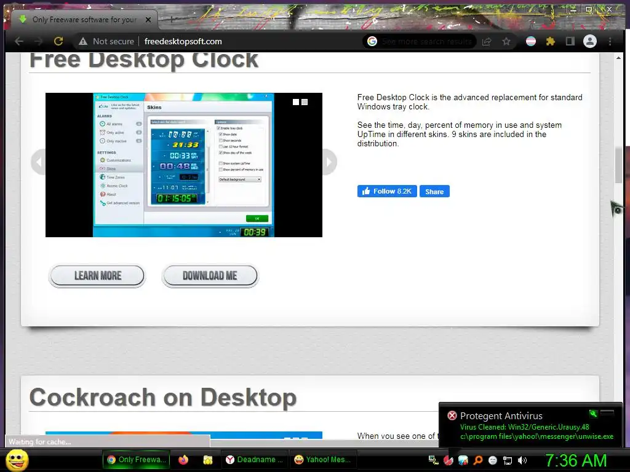
Task: Click the Facebook Share button
Action: pyautogui.click(x=434, y=192)
